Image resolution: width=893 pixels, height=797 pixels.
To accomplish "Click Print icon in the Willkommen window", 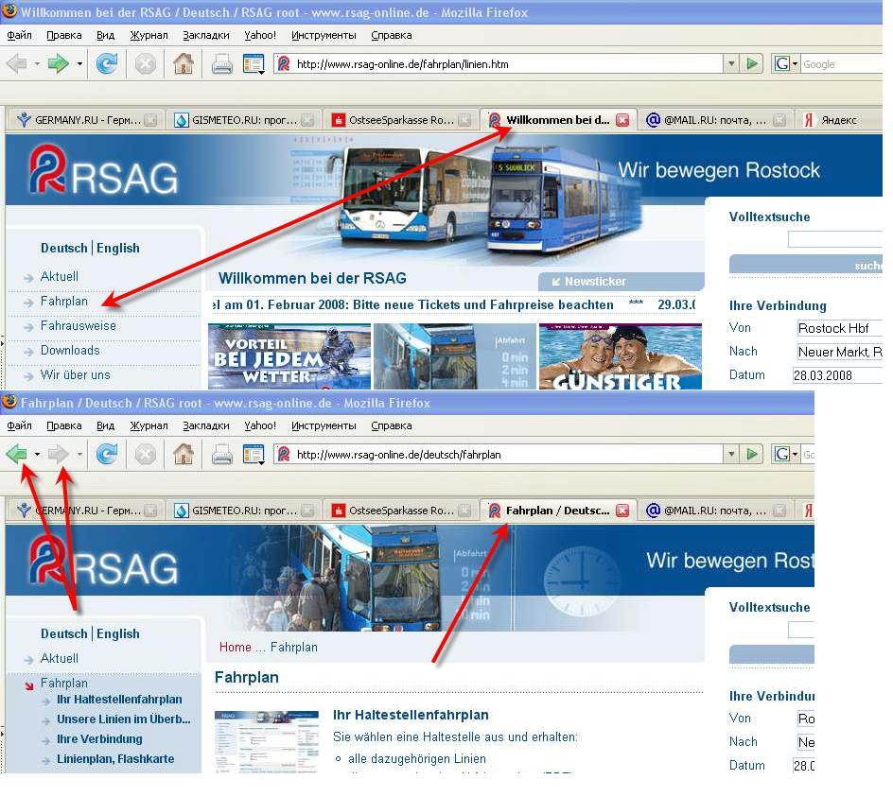I will (x=221, y=64).
